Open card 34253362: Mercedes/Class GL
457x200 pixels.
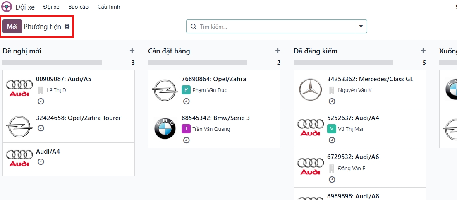click(360, 89)
